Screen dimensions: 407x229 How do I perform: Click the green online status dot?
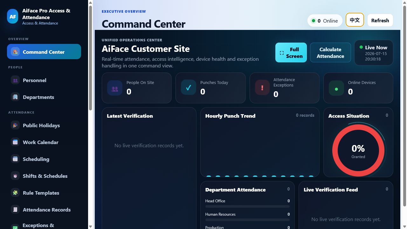coord(313,21)
